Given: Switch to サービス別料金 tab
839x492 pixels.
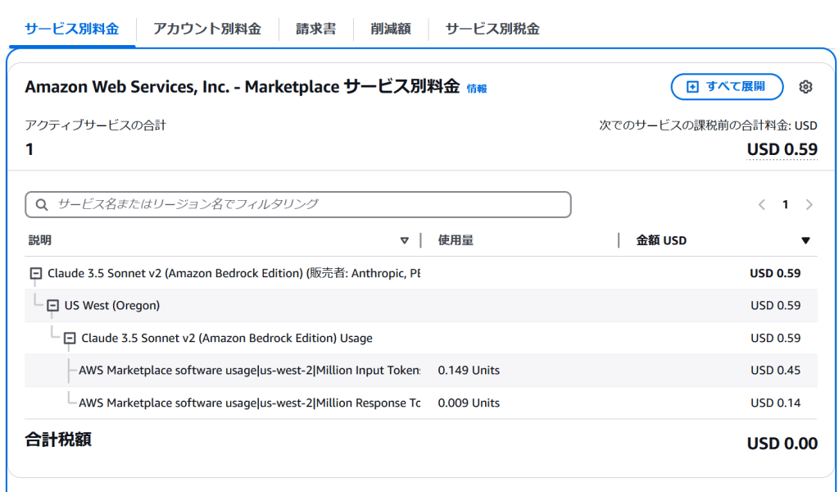Looking at the screenshot, I should (x=72, y=29).
